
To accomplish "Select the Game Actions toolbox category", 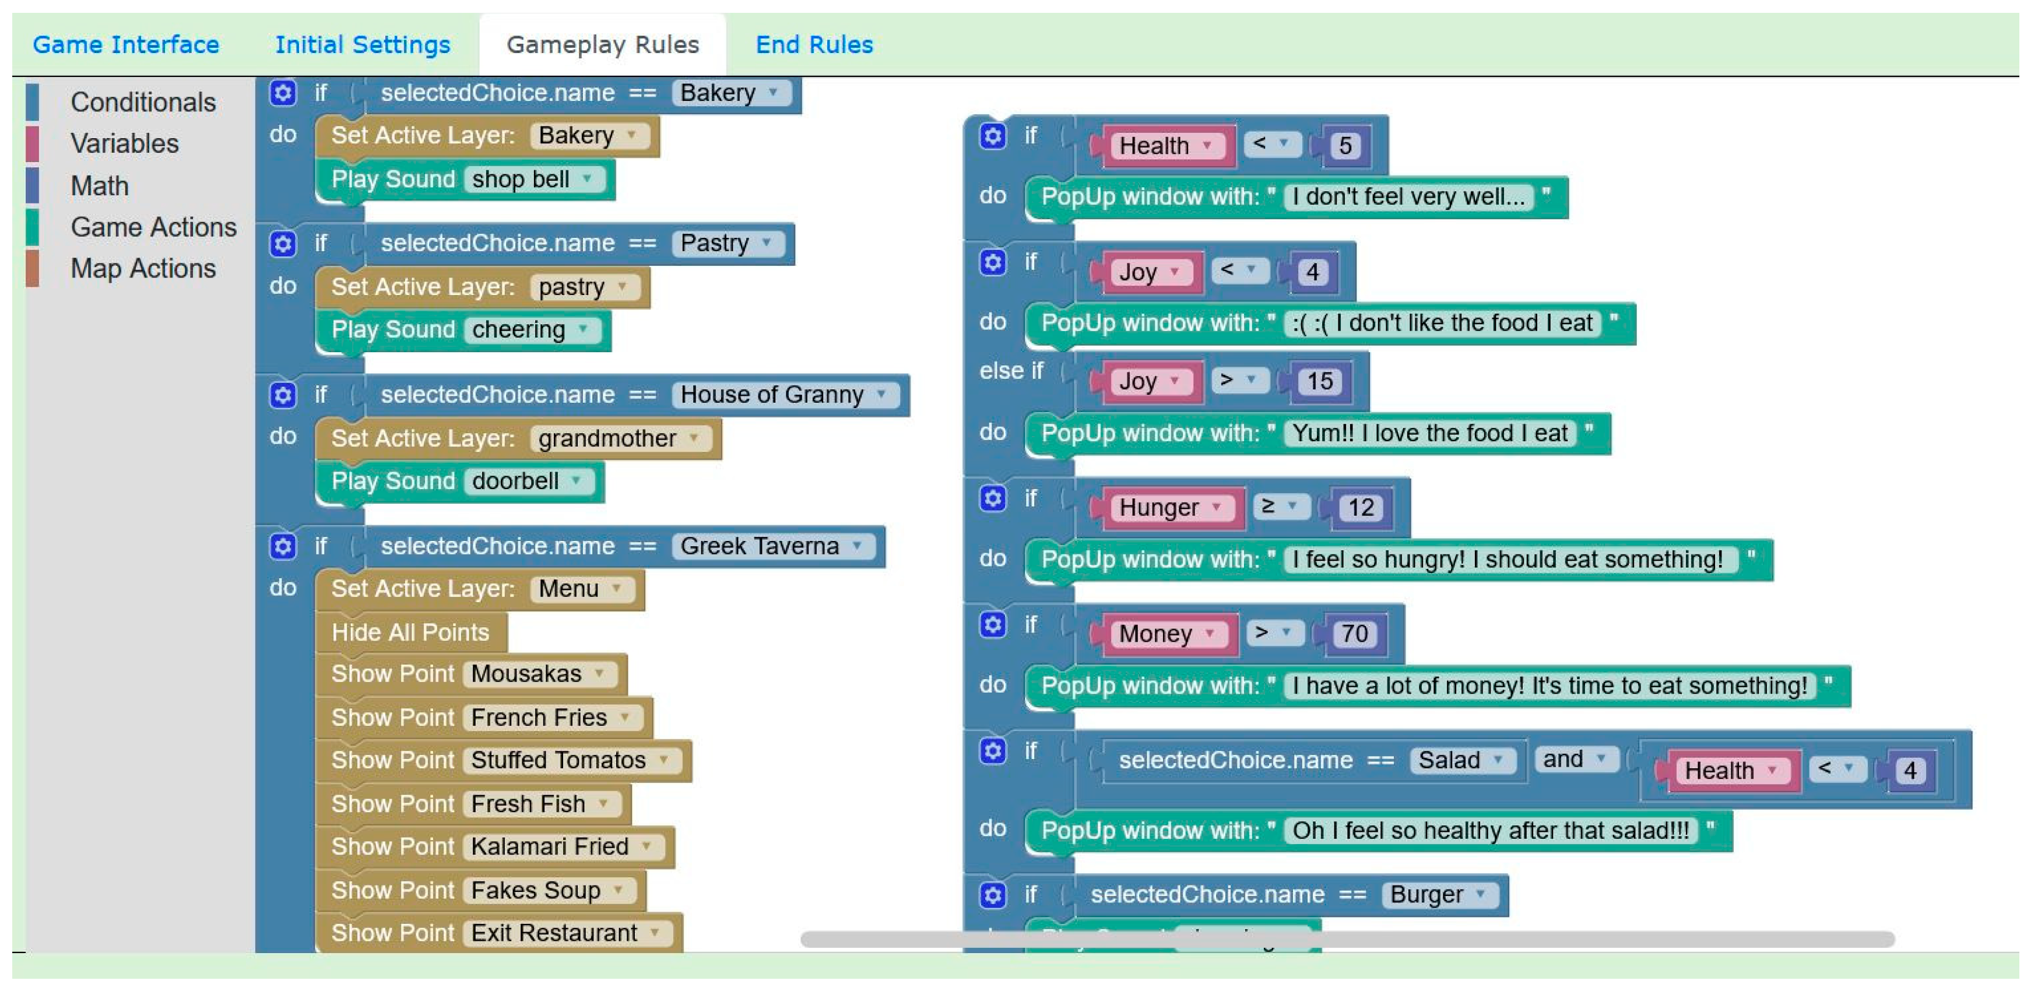I will pyautogui.click(x=153, y=227).
